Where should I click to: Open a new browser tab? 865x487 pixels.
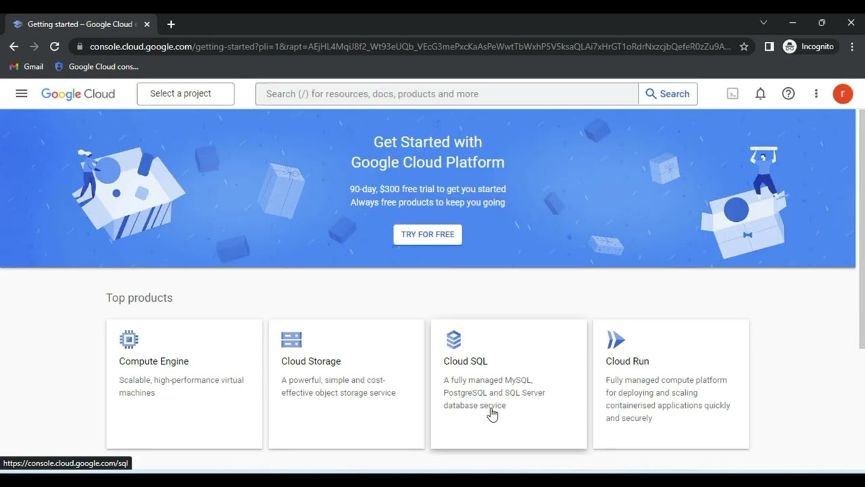tap(171, 24)
